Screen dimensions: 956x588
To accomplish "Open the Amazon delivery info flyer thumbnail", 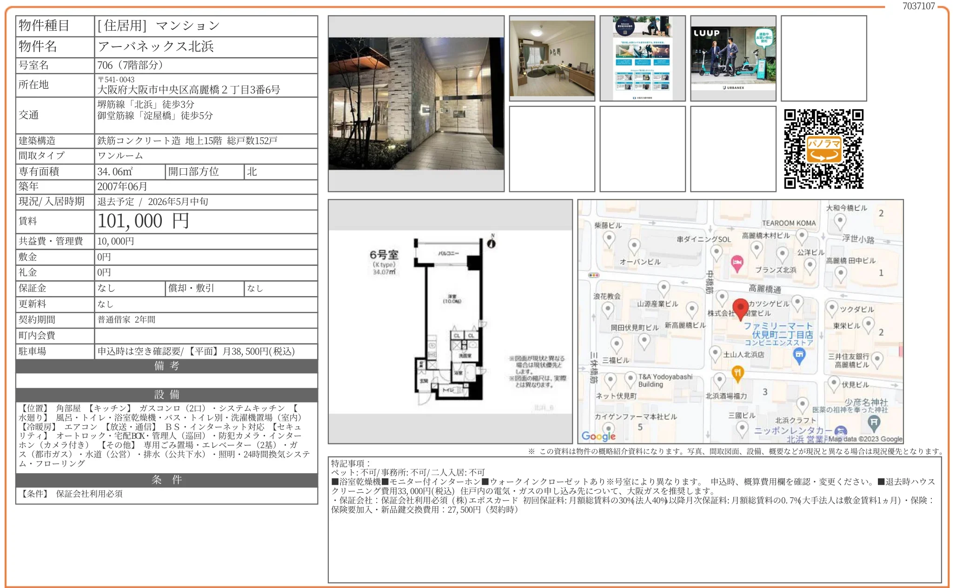I will click(x=643, y=58).
